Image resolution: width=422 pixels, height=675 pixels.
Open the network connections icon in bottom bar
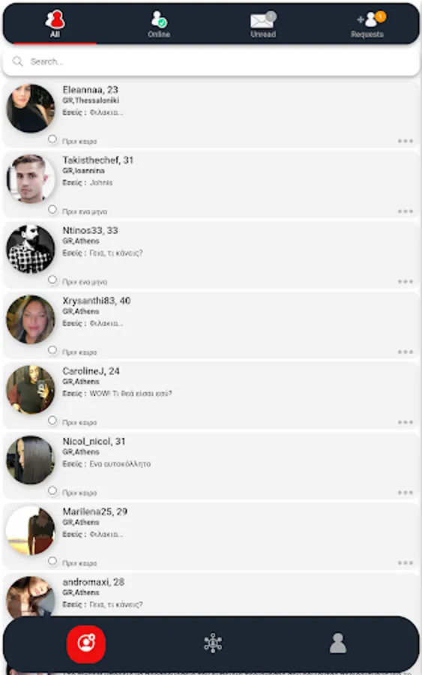[213, 643]
